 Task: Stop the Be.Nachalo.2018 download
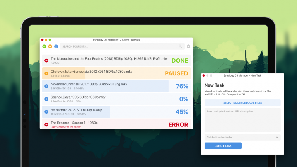point(46,112)
